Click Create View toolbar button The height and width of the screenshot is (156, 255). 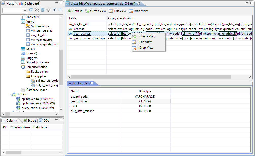(x=96, y=11)
